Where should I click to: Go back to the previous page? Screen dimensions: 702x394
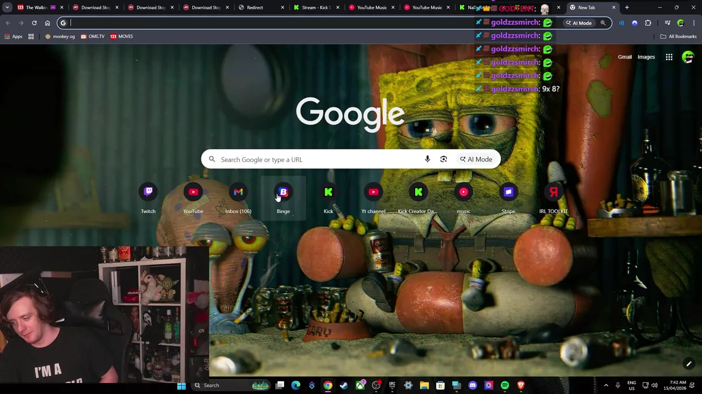8,23
